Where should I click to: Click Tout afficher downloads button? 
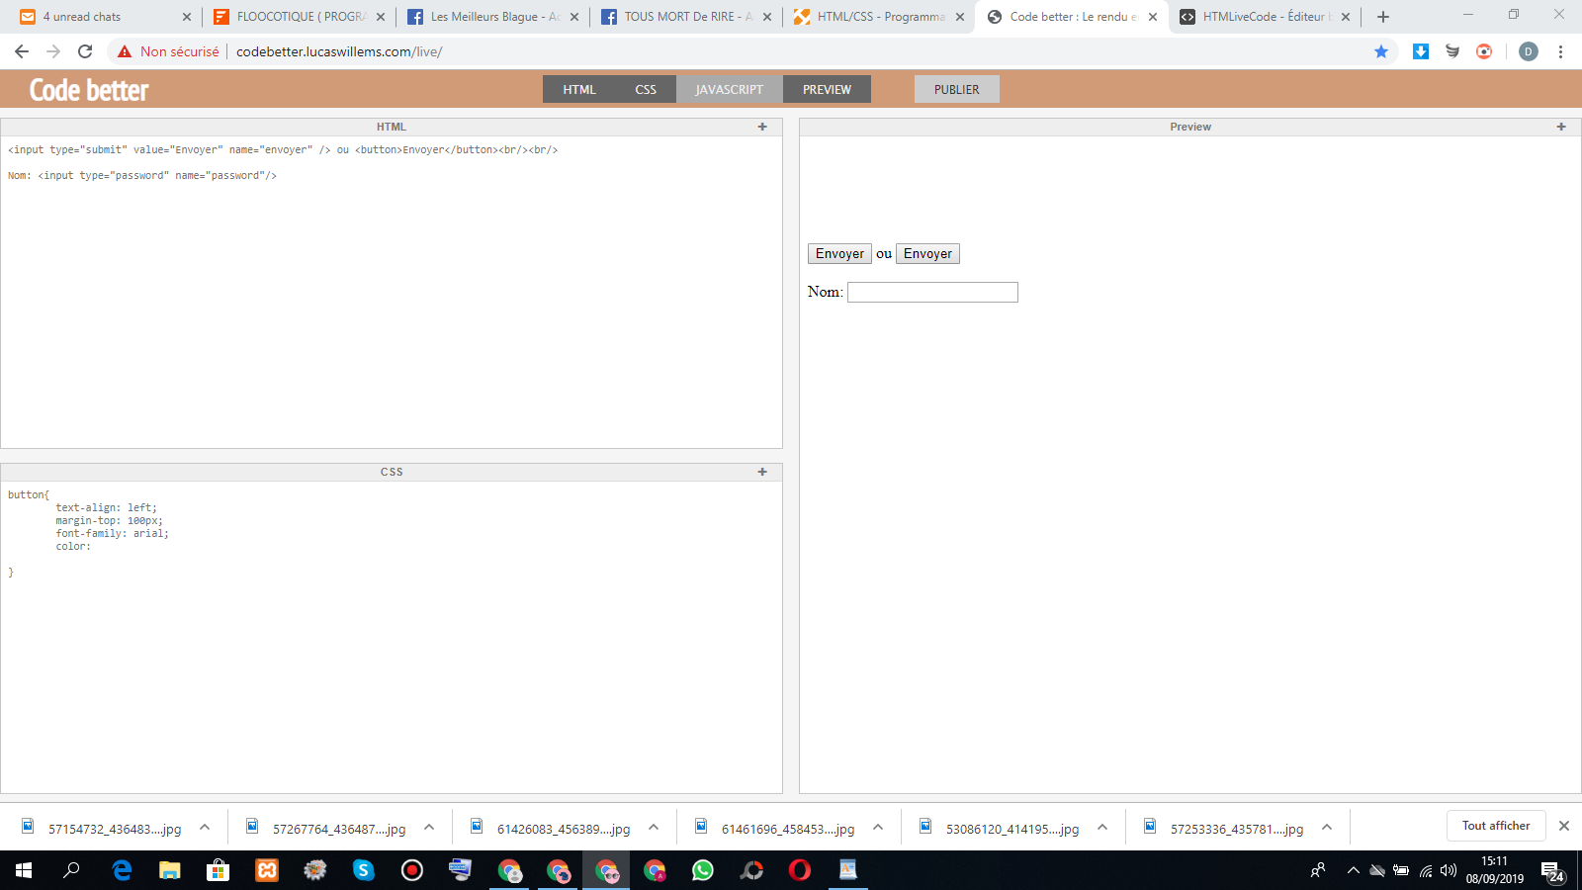1495,826
